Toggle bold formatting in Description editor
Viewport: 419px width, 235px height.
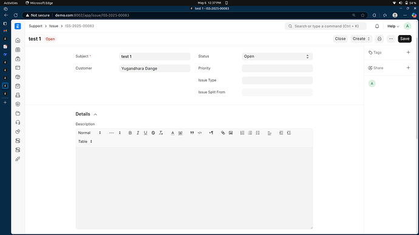pyautogui.click(x=130, y=133)
